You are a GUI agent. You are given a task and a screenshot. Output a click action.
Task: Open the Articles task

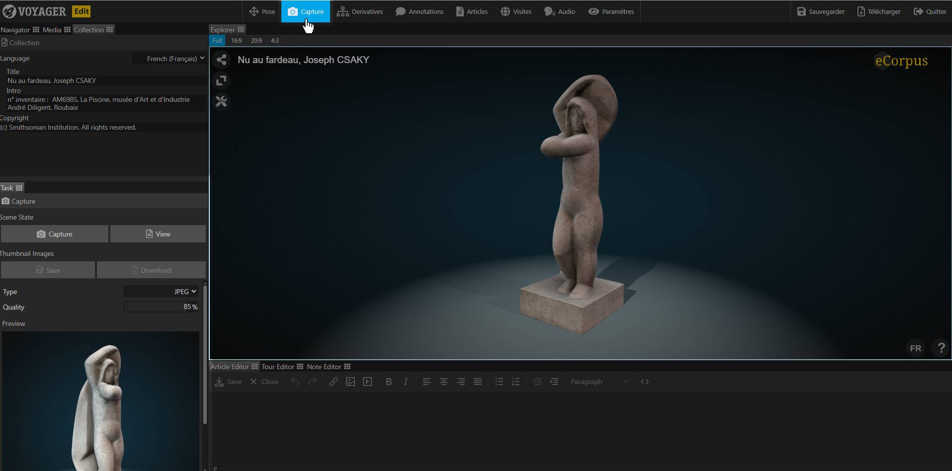[472, 11]
